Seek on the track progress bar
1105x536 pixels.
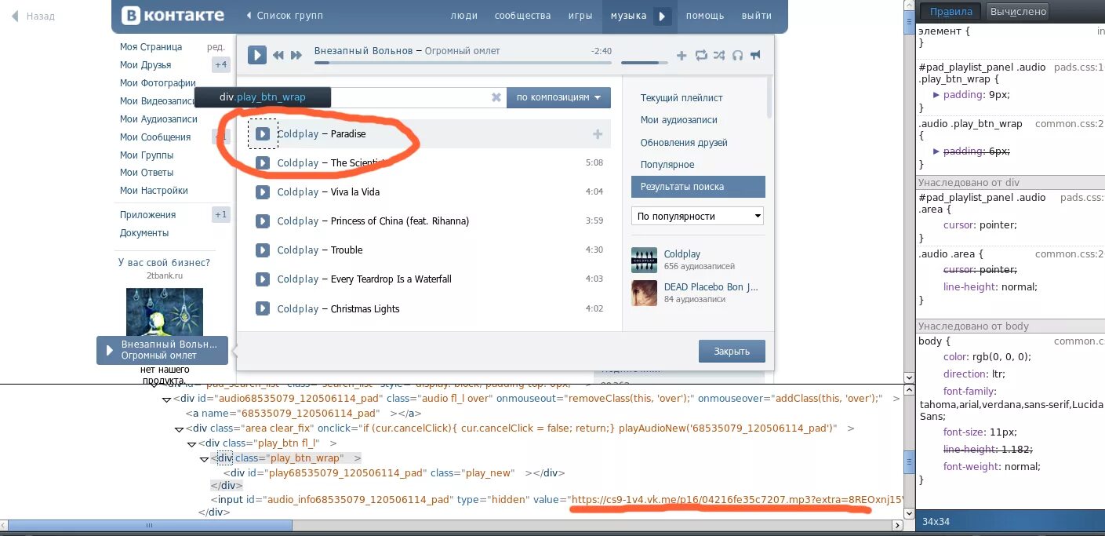[x=463, y=63]
